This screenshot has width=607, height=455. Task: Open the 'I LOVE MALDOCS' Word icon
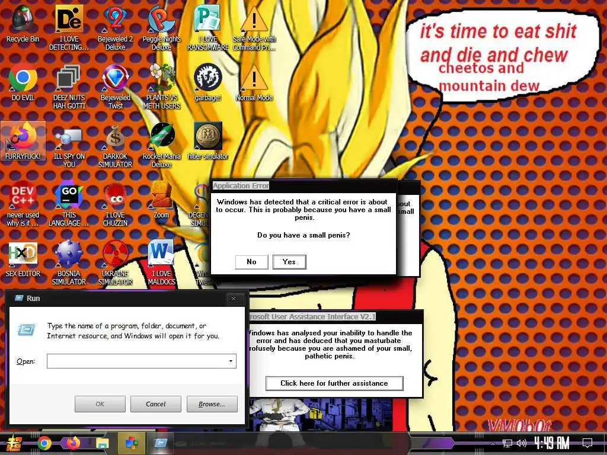point(161,262)
